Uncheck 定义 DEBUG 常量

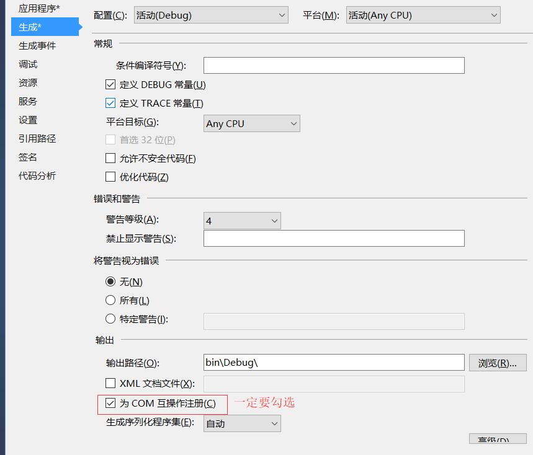coord(110,84)
